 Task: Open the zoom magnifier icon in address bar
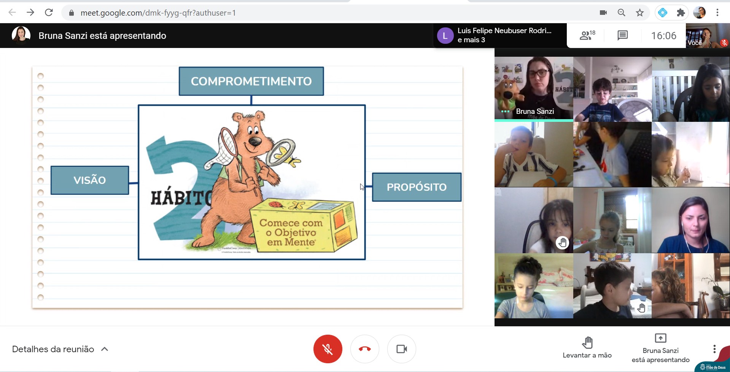(621, 13)
